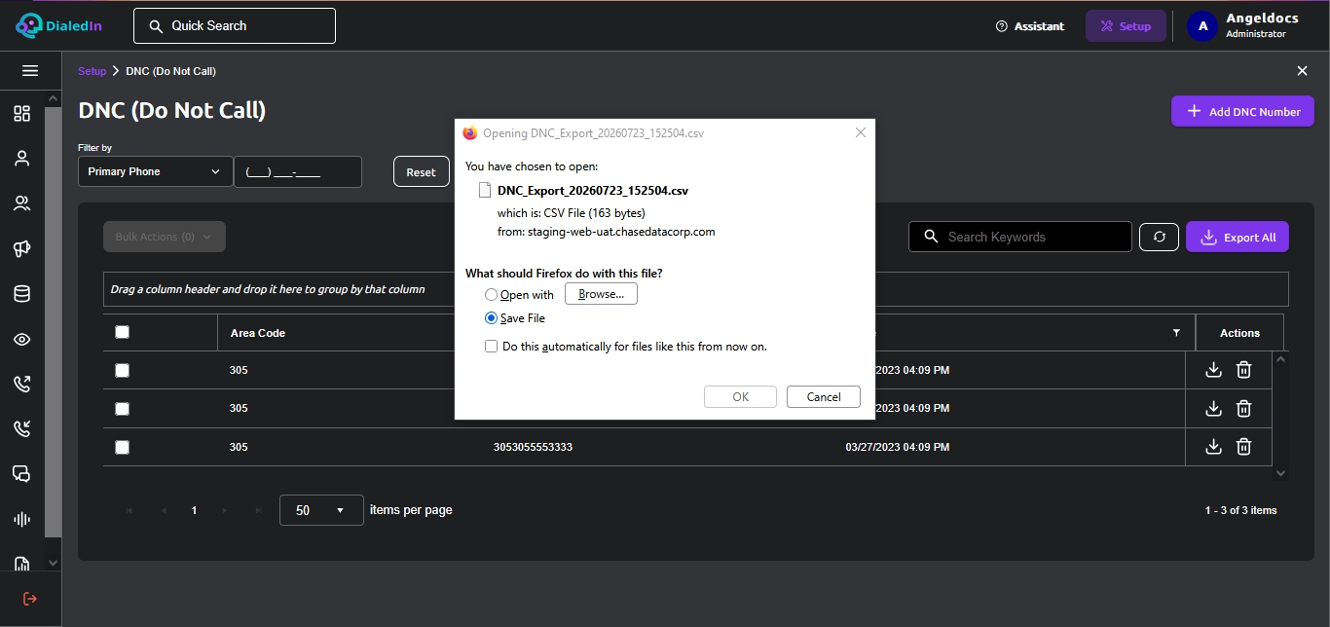Go to page 1 in pager
Screen dimensions: 1330x627
coord(194,510)
